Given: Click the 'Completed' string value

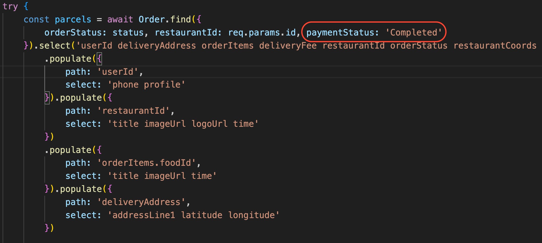Looking at the screenshot, I should [x=414, y=32].
